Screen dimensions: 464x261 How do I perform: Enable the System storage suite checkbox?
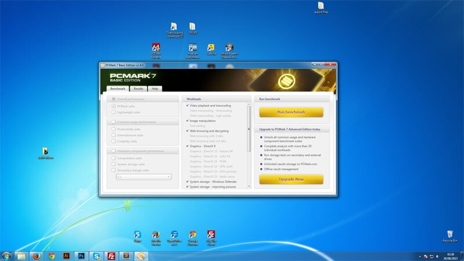(114, 164)
